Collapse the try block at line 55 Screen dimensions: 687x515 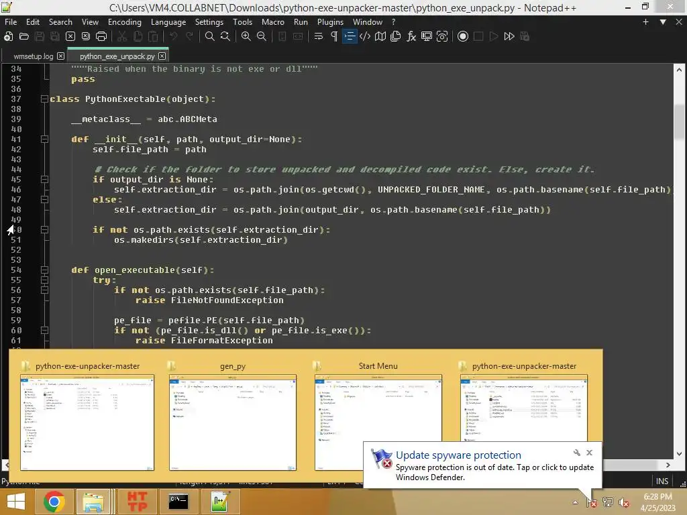(44, 280)
